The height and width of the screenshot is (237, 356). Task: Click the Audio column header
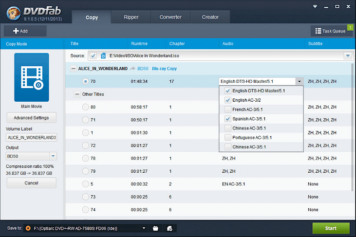(x=228, y=43)
